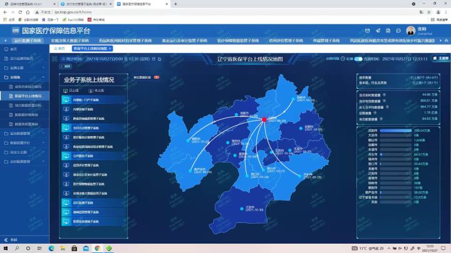Screen dimensions: 451x253
Task: Click the browser address bar
Action: [224, 12]
